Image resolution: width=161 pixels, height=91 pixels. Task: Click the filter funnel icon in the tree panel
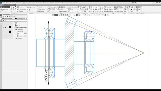click(3, 20)
